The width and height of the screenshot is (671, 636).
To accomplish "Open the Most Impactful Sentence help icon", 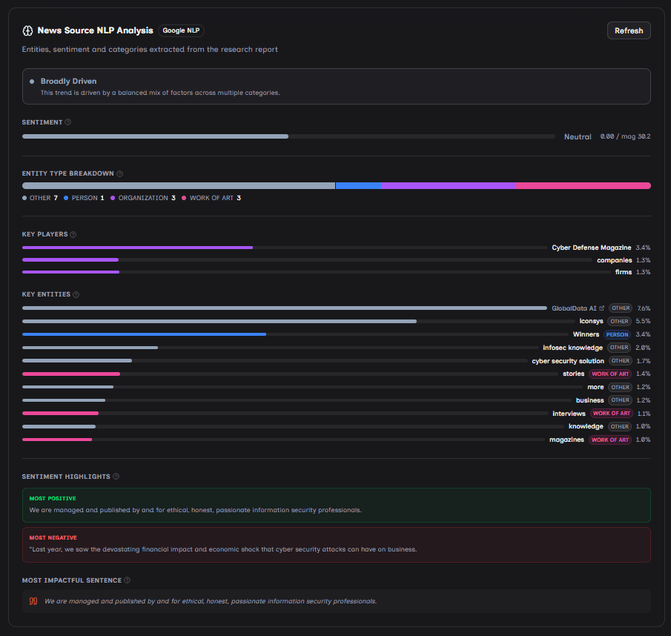I will pos(127,580).
